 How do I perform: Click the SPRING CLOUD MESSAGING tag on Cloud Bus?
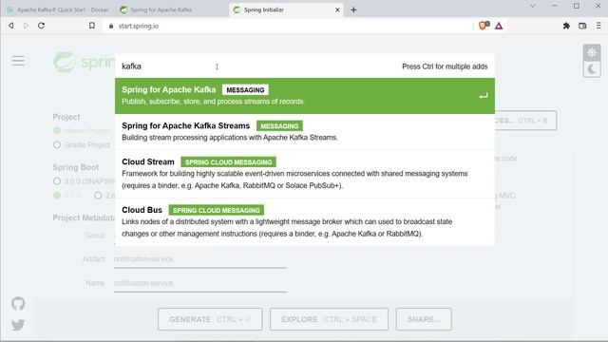click(217, 210)
